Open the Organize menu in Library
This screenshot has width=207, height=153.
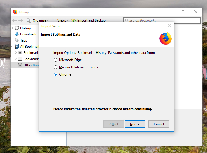(x=40, y=20)
